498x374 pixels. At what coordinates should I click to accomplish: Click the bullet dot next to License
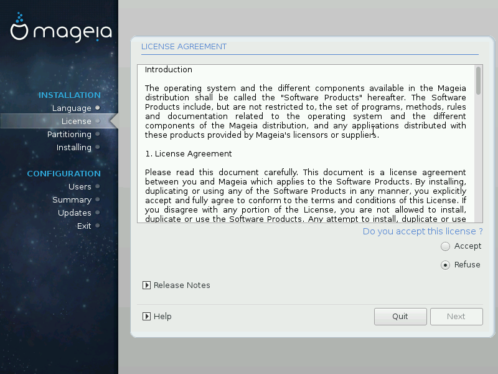[x=98, y=121]
